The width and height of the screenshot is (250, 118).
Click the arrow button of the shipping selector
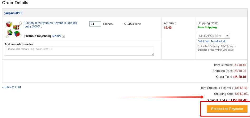pos(228,36)
